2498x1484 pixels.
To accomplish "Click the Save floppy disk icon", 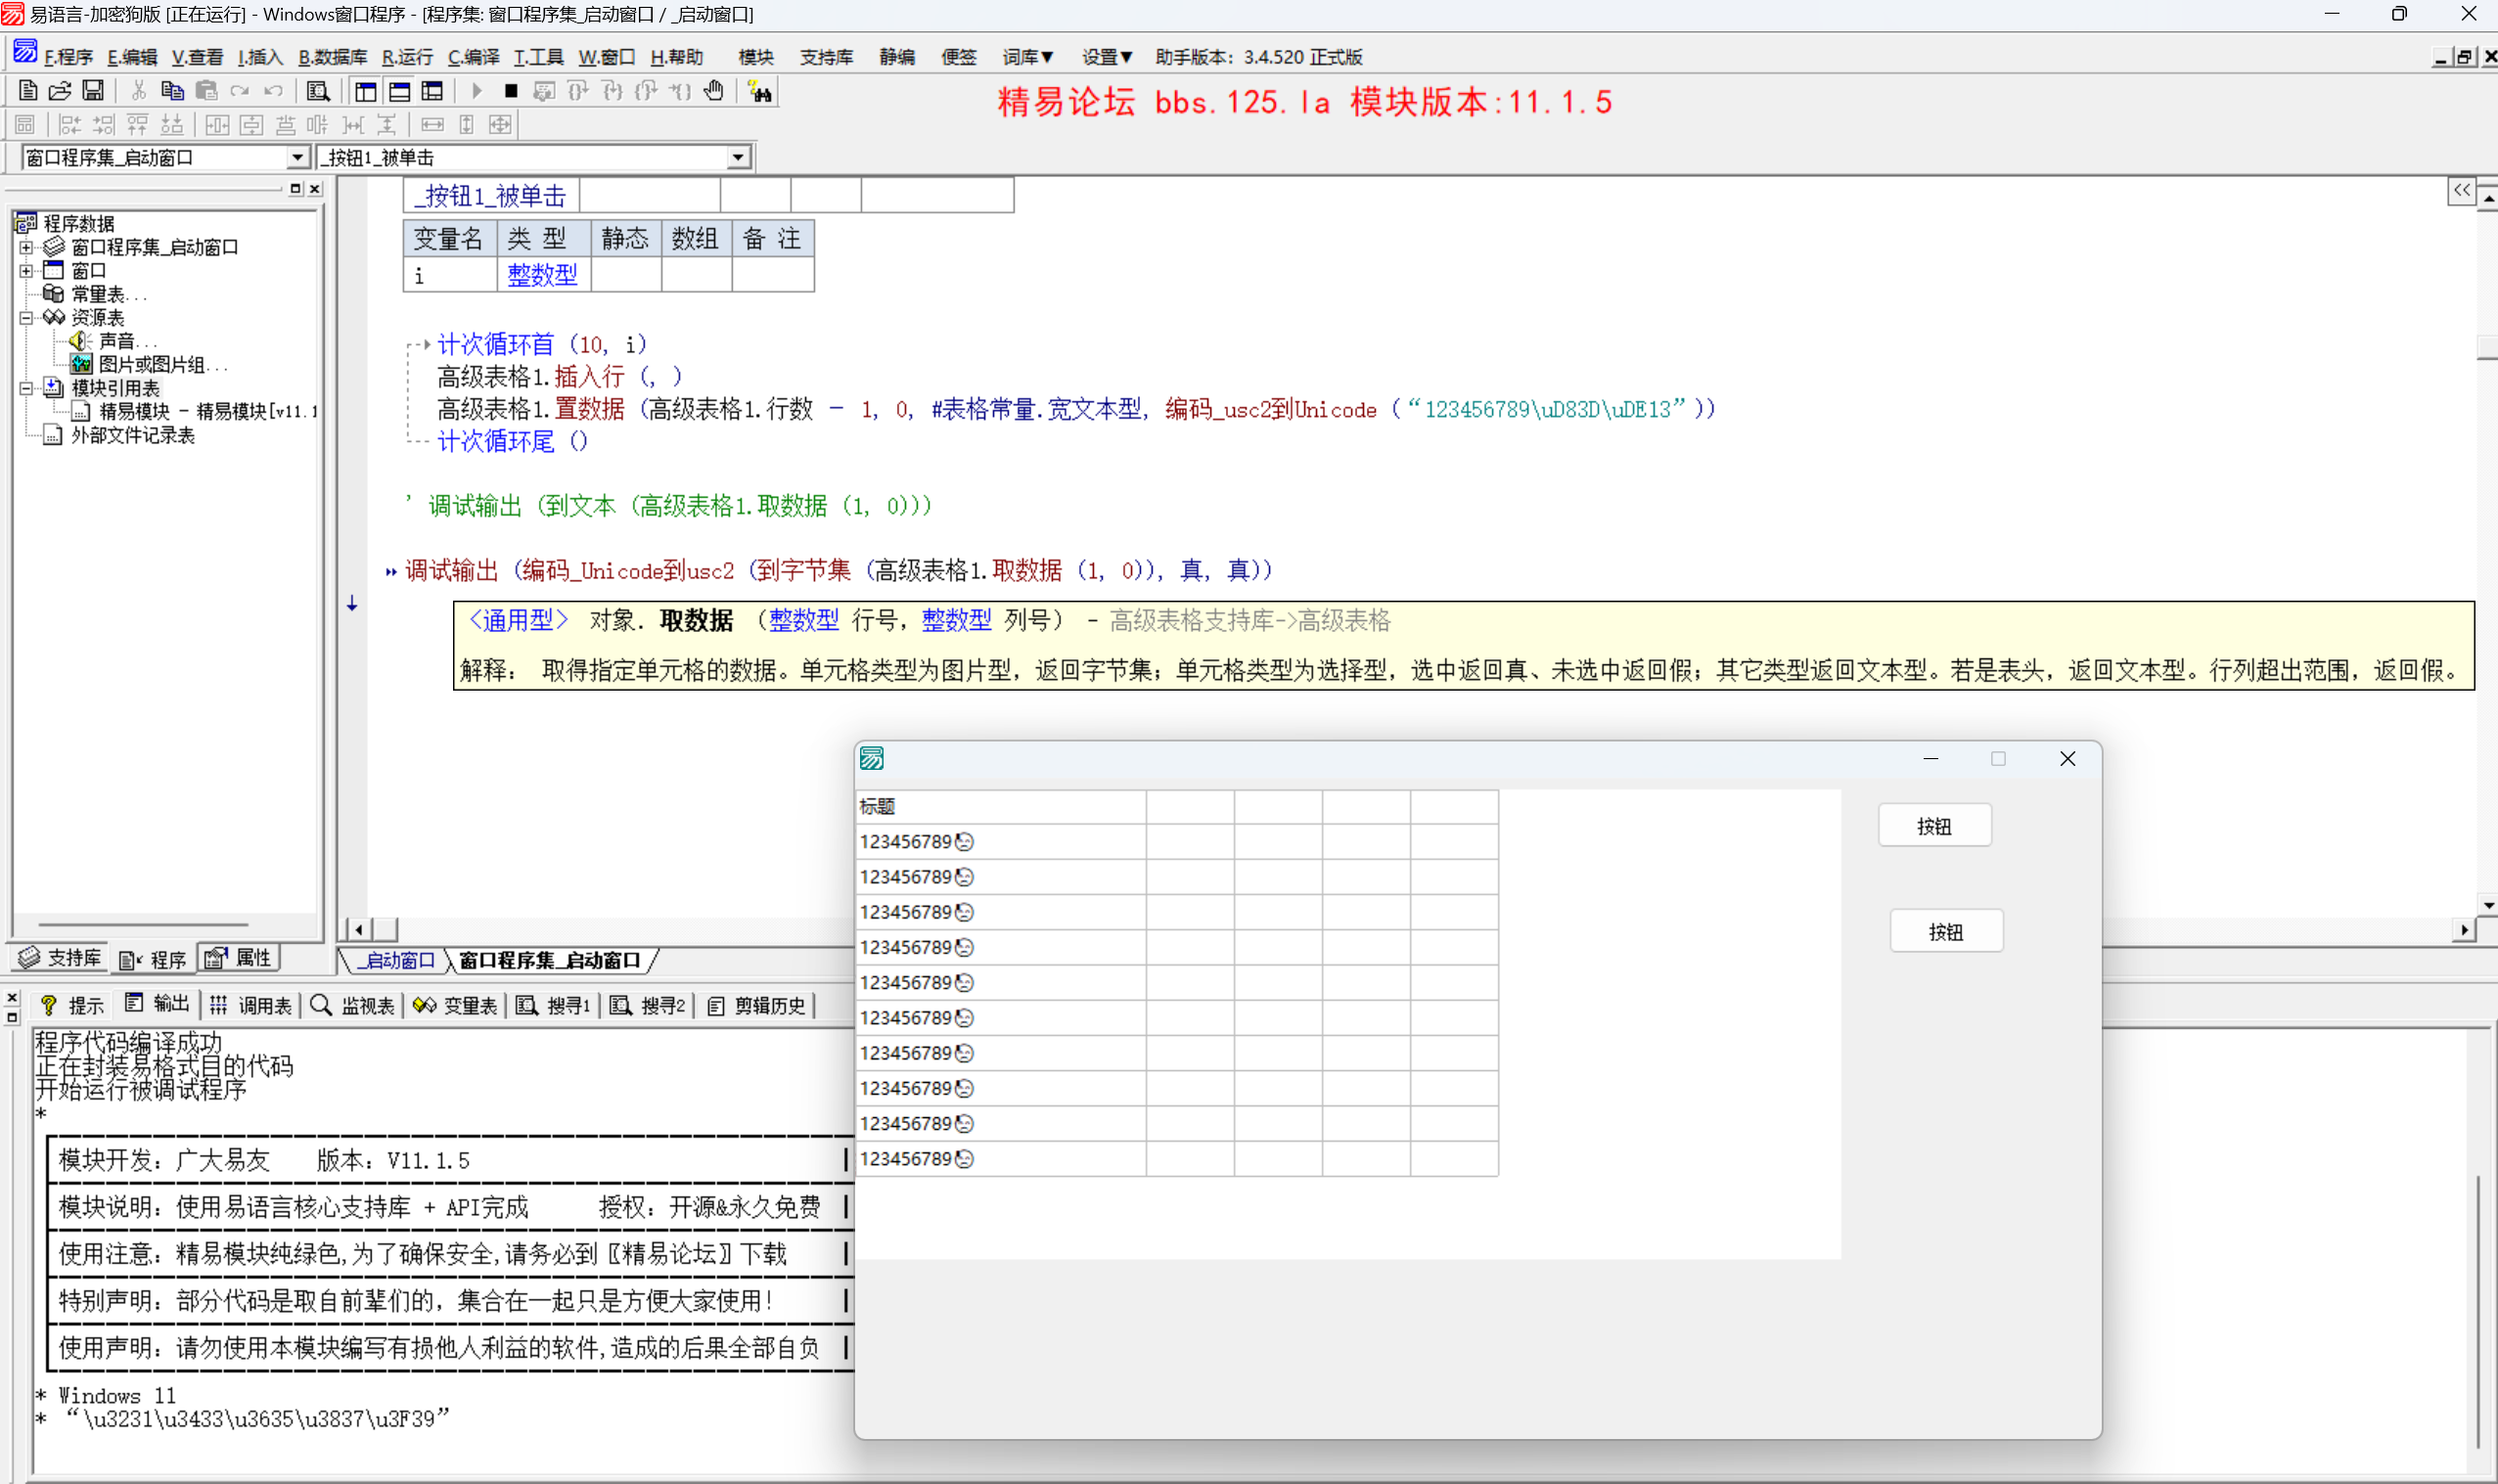I will 93,91.
